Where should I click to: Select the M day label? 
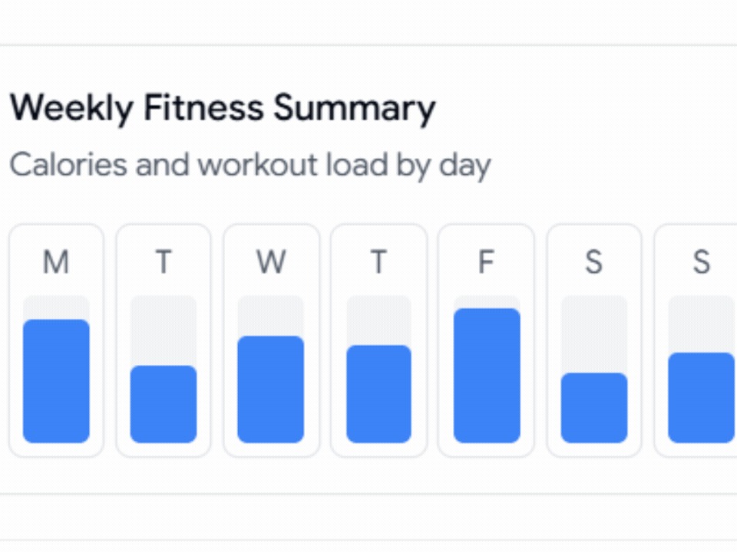[56, 262]
